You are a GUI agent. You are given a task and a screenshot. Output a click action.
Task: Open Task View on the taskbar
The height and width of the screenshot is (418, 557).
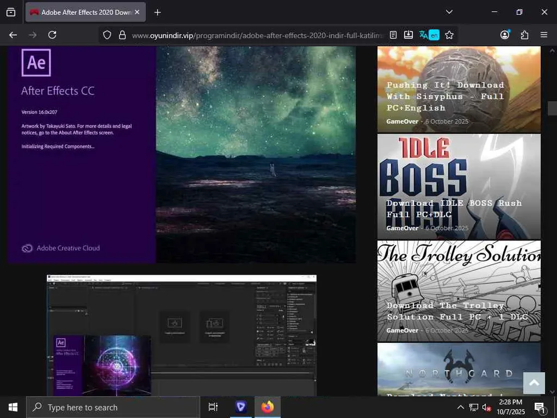pos(213,407)
